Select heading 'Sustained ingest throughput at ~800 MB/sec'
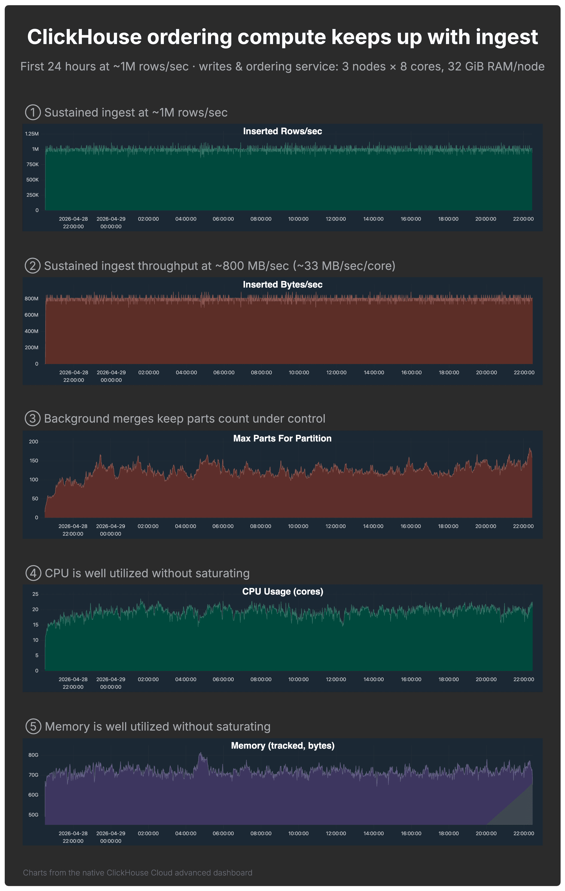 [220, 266]
